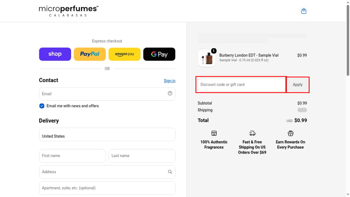This screenshot has height=197, width=350.
Task: Click the Burberry London product thumbnail
Action: tap(207, 58)
